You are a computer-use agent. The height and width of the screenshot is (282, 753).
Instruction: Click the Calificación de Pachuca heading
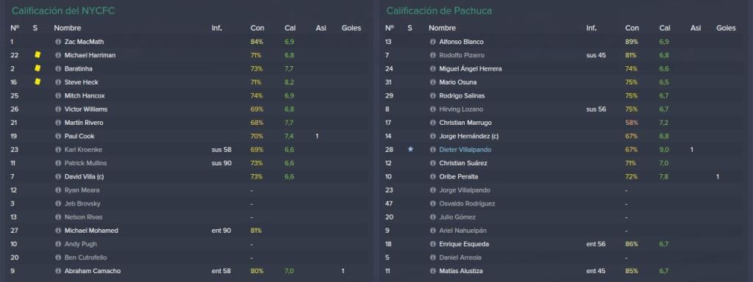(x=439, y=10)
